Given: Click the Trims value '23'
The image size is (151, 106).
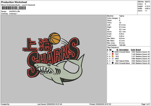Looking at the screenshot, I should coord(120,23).
